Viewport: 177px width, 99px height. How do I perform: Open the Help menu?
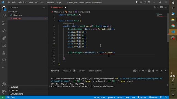point(58,2)
